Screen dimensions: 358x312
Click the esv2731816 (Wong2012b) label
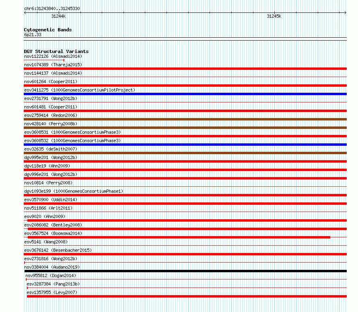point(51,259)
